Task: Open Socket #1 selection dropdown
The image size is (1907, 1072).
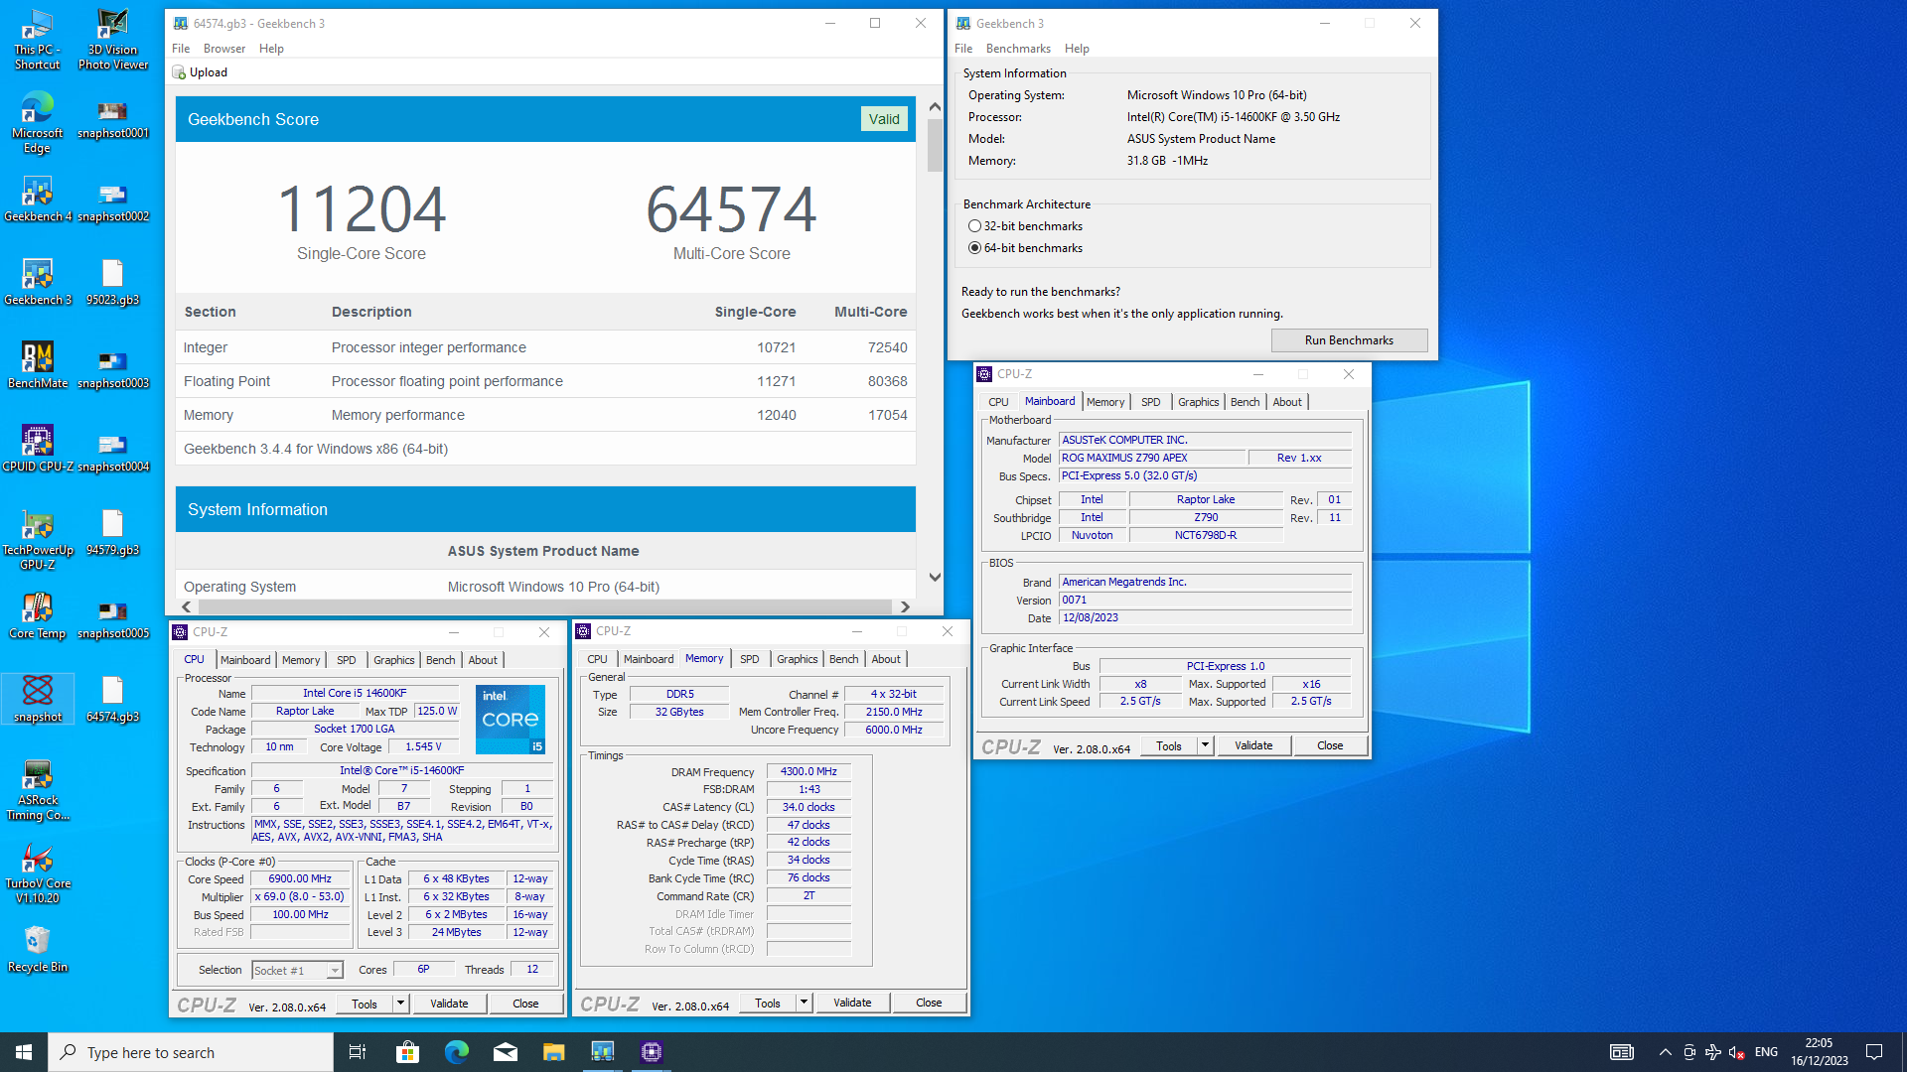Action: point(297,971)
